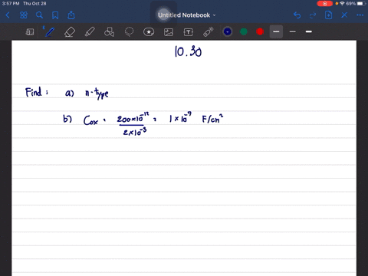Open the search tool
368x276 pixels.
click(x=39, y=15)
